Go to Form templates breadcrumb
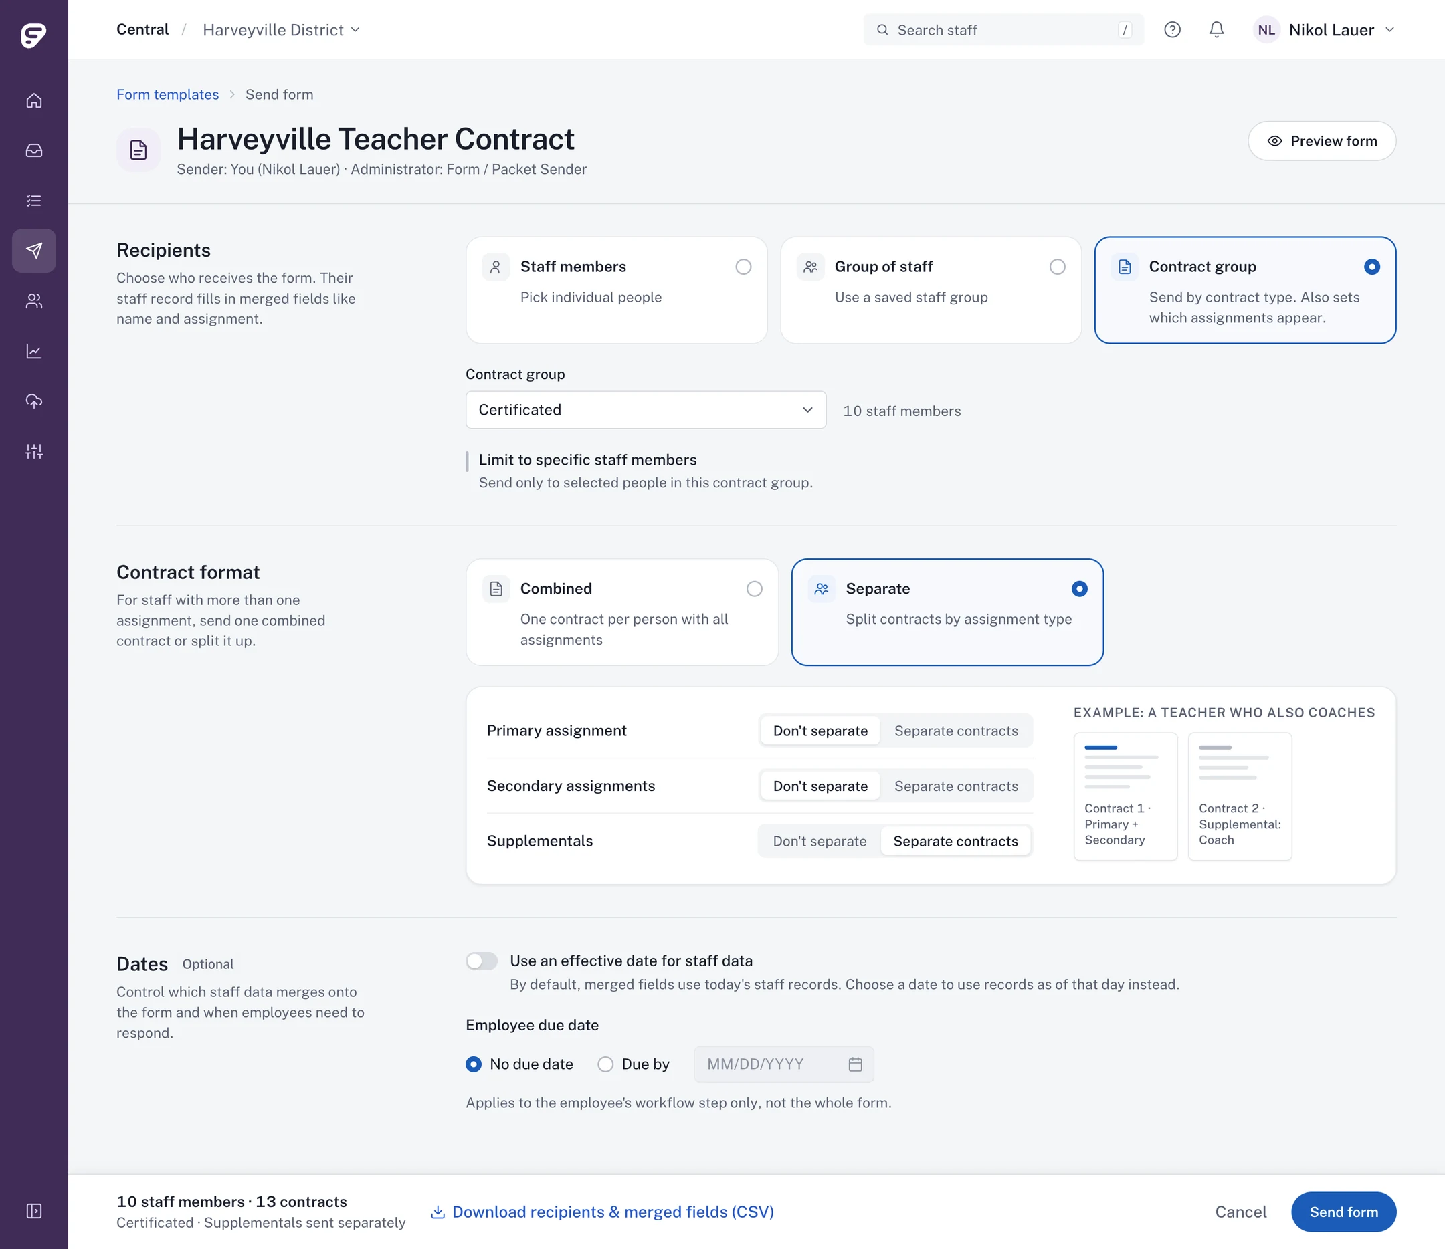1445x1249 pixels. 167,94
